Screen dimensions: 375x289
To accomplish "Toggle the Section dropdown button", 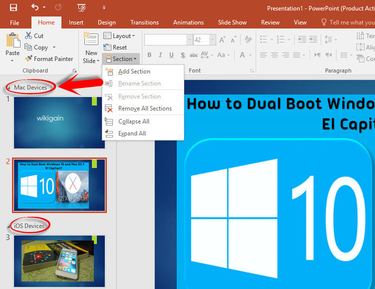I will 121,58.
